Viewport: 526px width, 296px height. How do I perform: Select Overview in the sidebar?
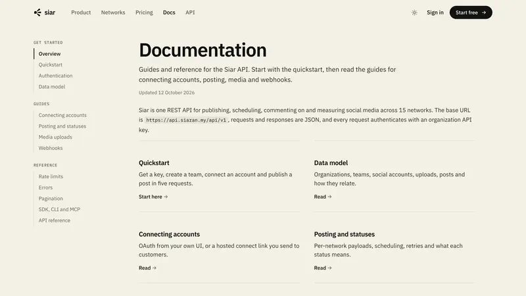point(49,54)
